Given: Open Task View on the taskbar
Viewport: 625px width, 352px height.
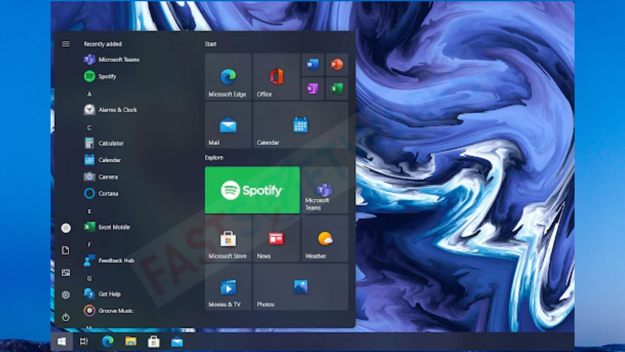Looking at the screenshot, I should pos(84,342).
